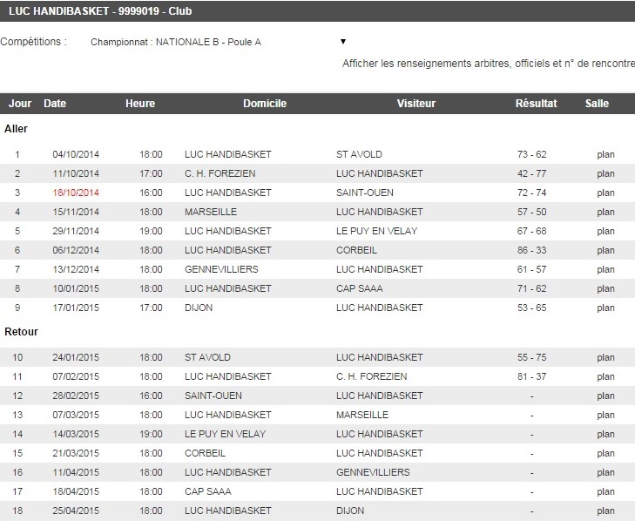Open plan link for LE PUY EN VELAY 29/11/2014
Viewport: 635px width, 521px height.
coord(605,231)
